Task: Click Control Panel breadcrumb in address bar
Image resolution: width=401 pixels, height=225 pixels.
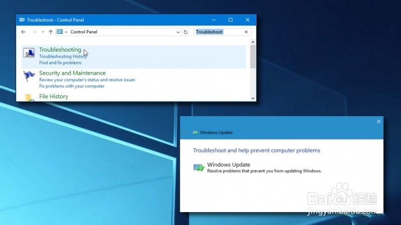Action: (84, 32)
